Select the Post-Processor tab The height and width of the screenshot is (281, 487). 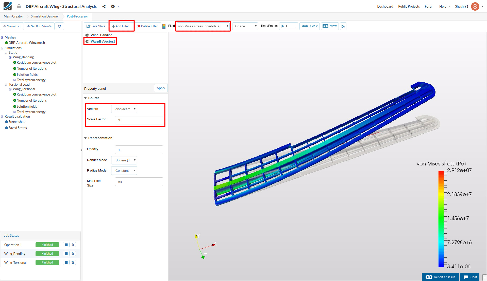[77, 16]
